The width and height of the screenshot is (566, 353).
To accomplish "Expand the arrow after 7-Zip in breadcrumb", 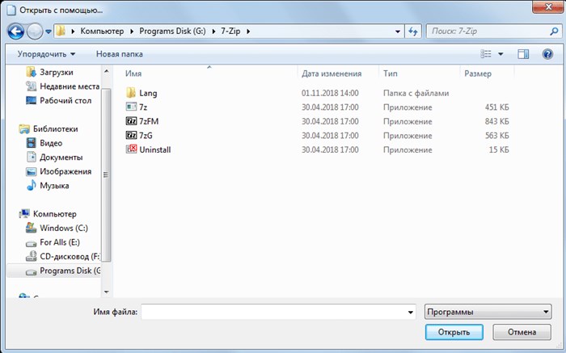I will (x=248, y=32).
